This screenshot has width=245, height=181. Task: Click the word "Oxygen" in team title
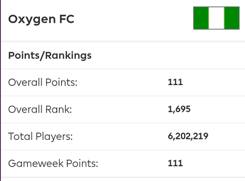pos(32,20)
